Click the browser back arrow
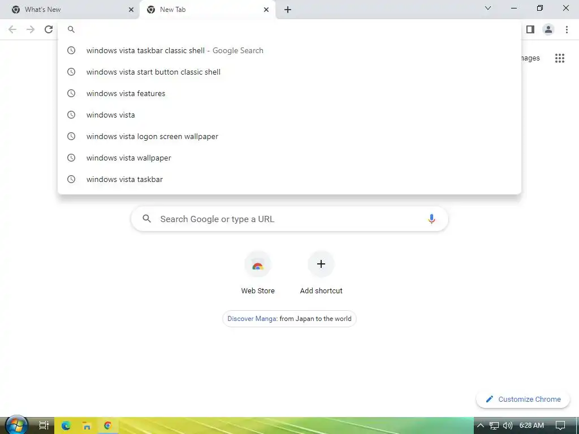 coord(12,29)
